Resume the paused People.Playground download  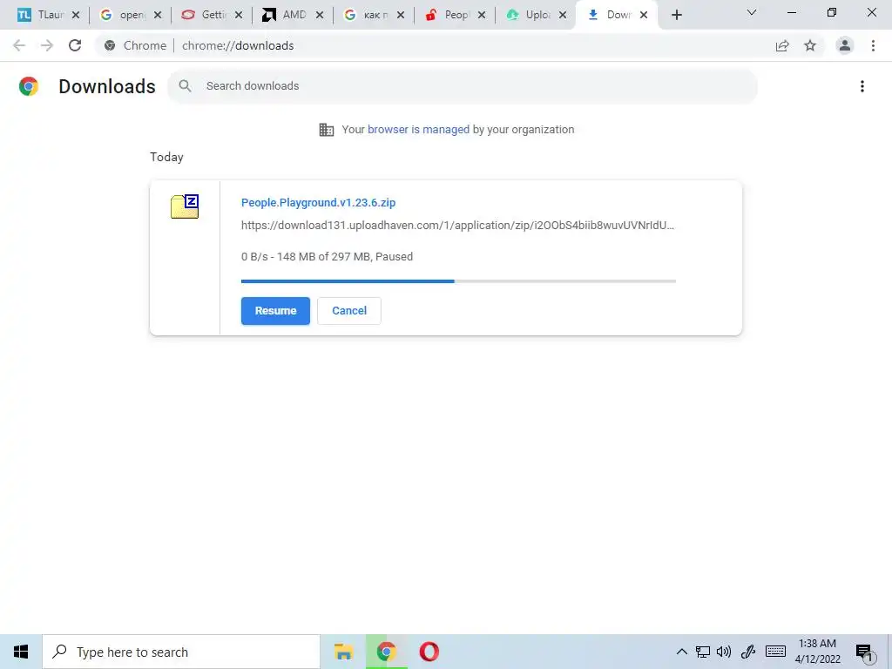pyautogui.click(x=275, y=311)
